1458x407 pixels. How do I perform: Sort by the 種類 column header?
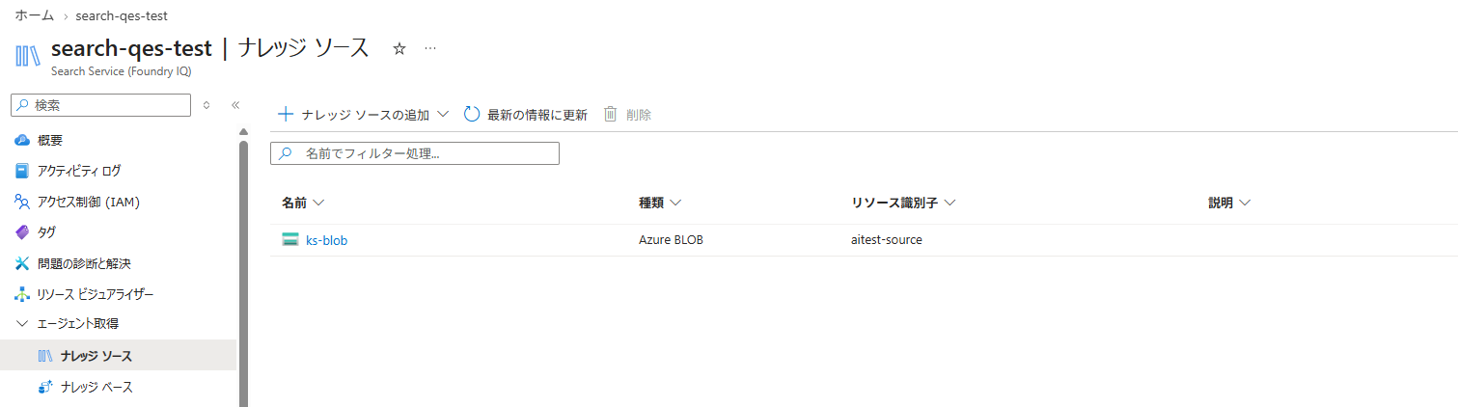660,203
